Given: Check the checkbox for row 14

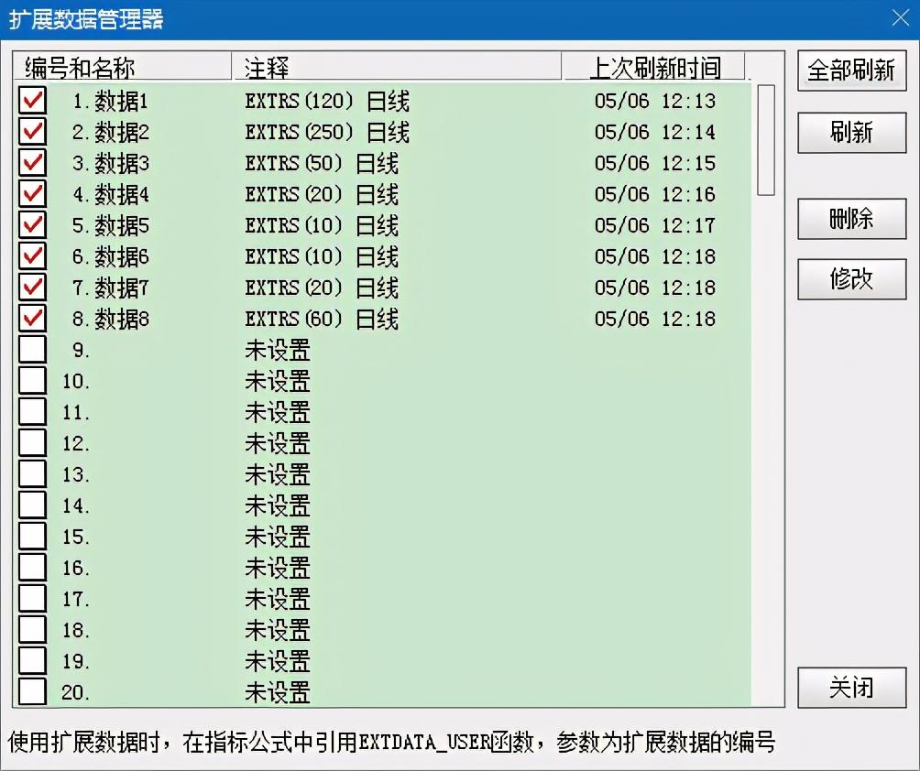Looking at the screenshot, I should 32,505.
